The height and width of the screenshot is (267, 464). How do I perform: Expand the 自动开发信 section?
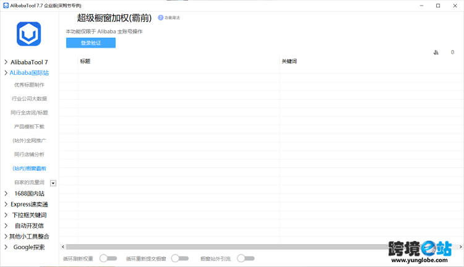point(6,226)
